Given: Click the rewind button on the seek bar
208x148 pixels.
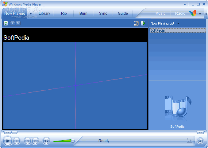Looking at the screenshot, I should coord(7,132).
